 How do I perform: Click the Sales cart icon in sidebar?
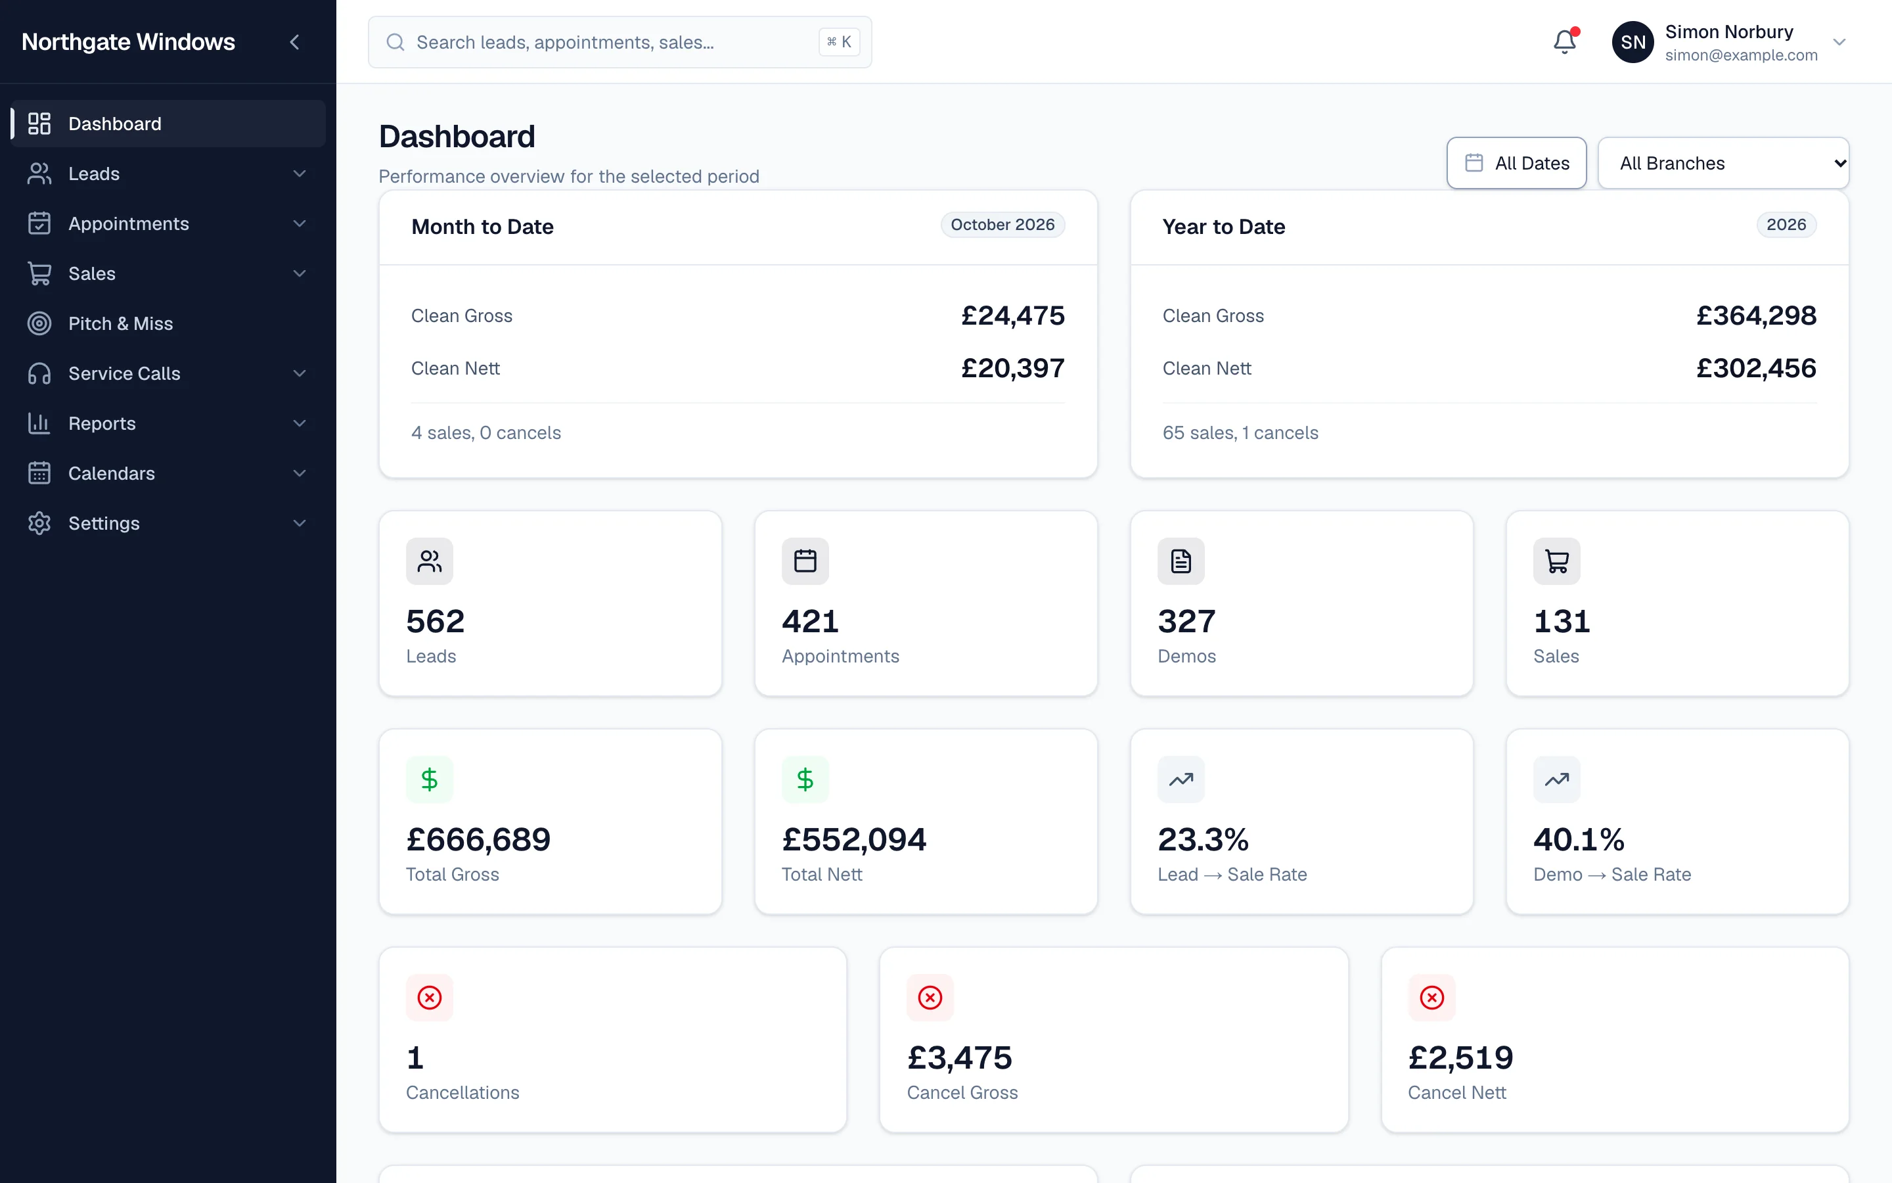click(39, 274)
